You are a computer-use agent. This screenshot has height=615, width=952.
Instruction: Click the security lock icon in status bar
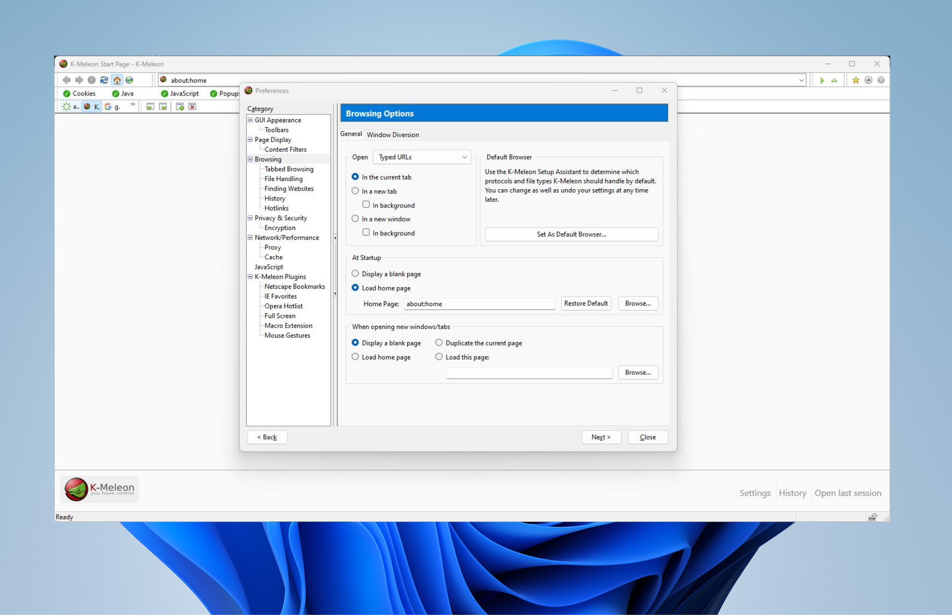pos(873,517)
